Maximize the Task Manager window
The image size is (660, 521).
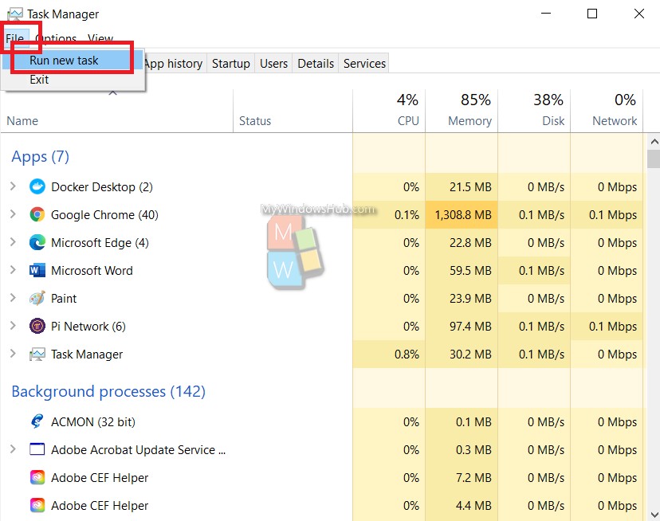(592, 14)
